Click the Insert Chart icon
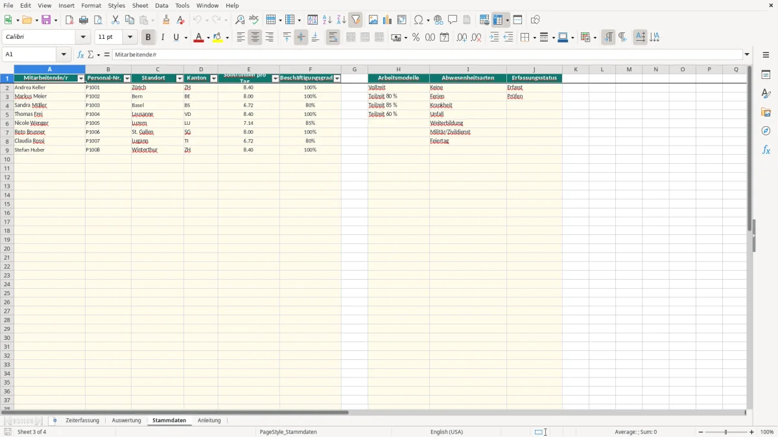 tap(388, 20)
